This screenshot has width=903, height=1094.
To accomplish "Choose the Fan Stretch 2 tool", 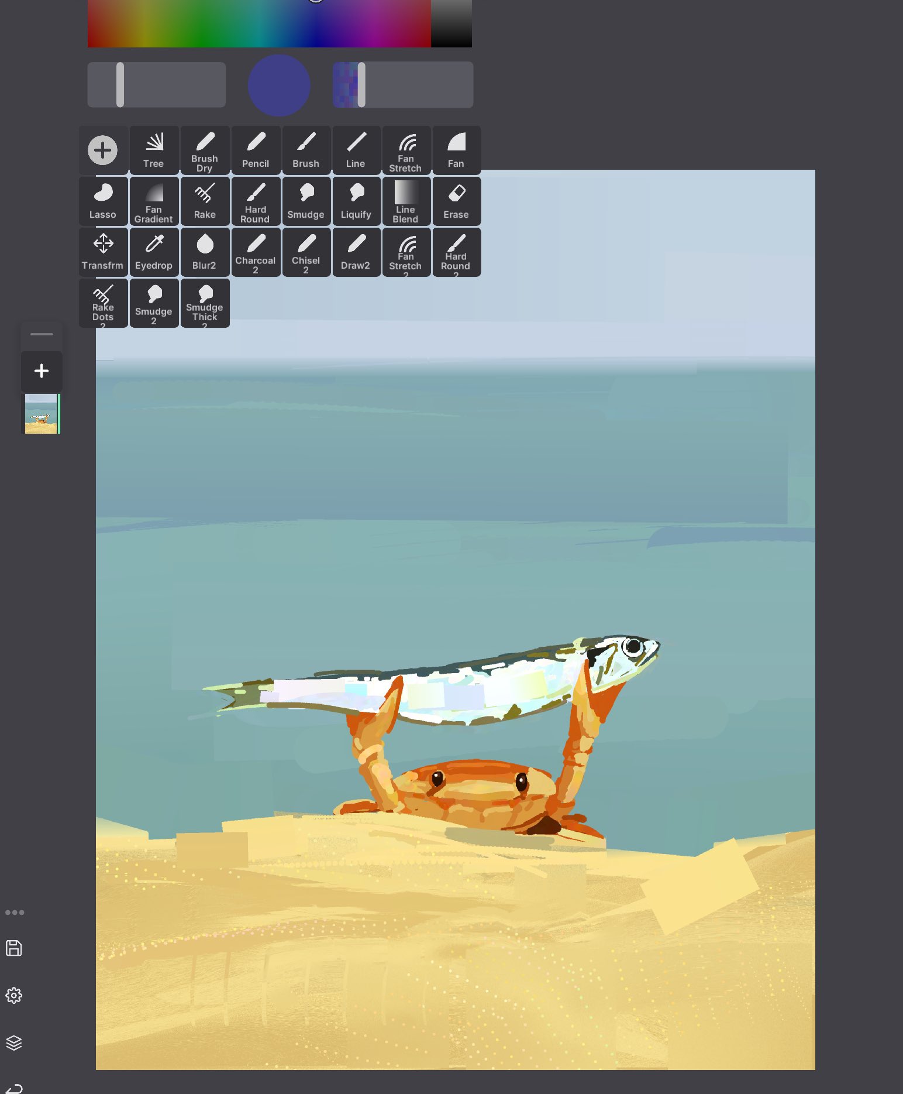I will click(406, 252).
